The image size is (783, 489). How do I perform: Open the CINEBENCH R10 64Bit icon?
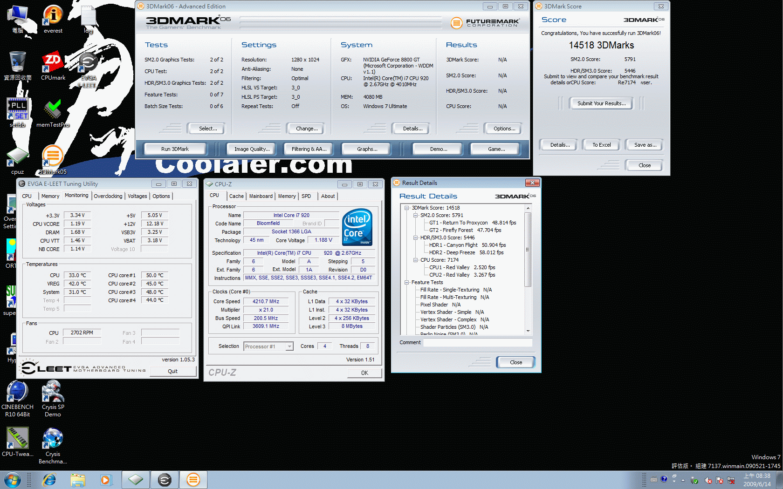click(18, 399)
